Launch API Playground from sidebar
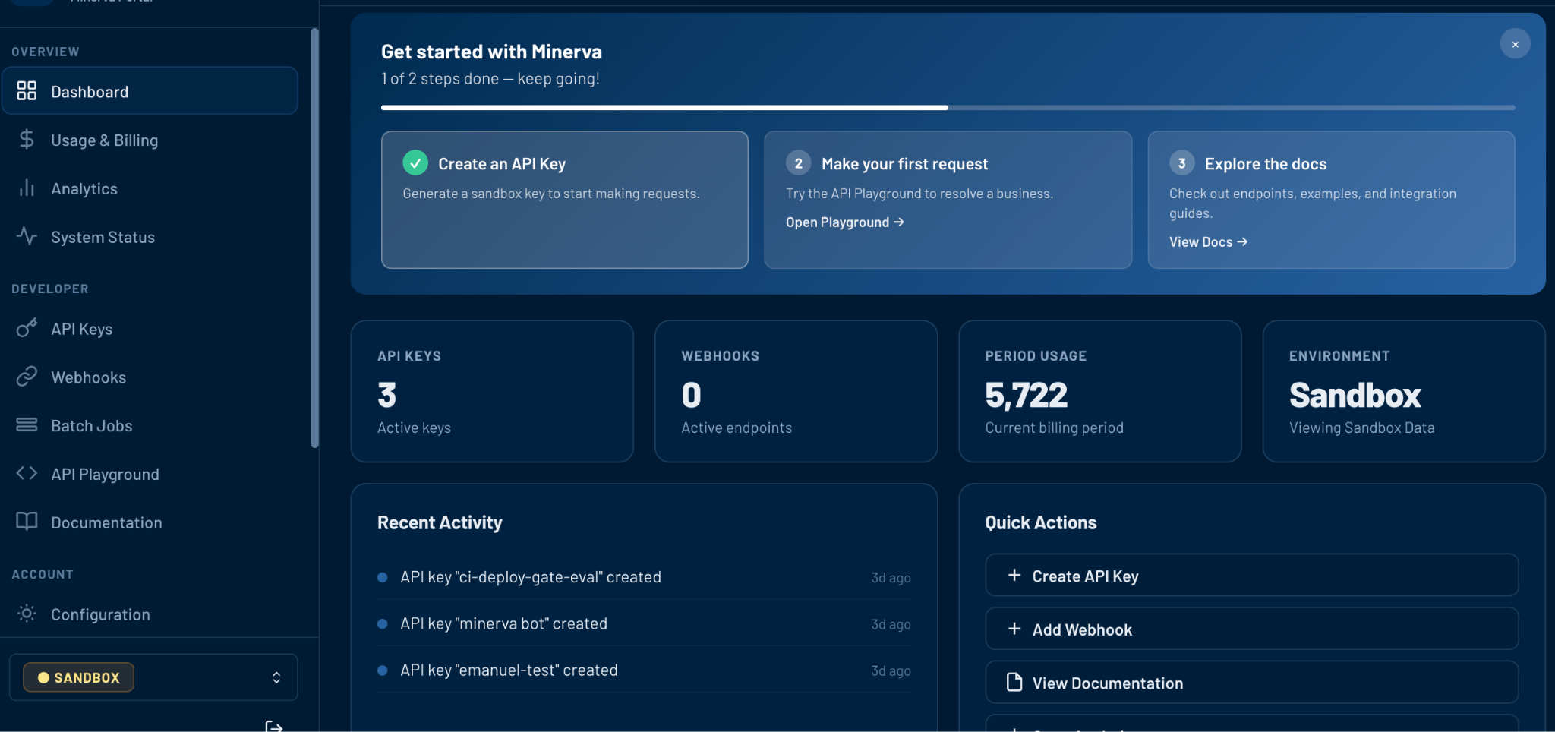 tap(150, 474)
